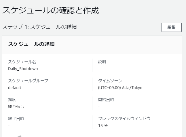Viewport: 186px width, 137px height.
Task: Select the (UTC+09:00) Asia/Tokyo timezone value
Action: tap(120, 88)
